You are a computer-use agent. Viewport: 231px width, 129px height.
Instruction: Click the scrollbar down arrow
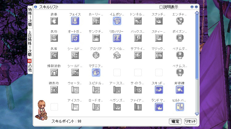[197, 114]
